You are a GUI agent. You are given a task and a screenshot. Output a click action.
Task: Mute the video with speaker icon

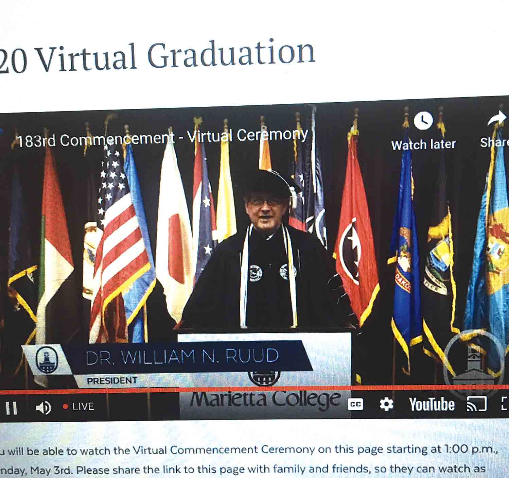point(43,407)
